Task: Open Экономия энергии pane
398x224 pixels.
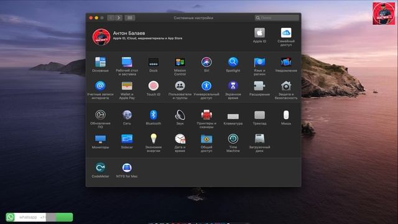Action: pos(154,139)
